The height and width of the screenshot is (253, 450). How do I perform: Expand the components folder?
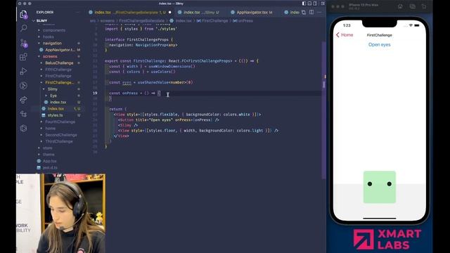tap(54, 30)
